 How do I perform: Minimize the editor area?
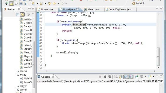coord(157,8)
